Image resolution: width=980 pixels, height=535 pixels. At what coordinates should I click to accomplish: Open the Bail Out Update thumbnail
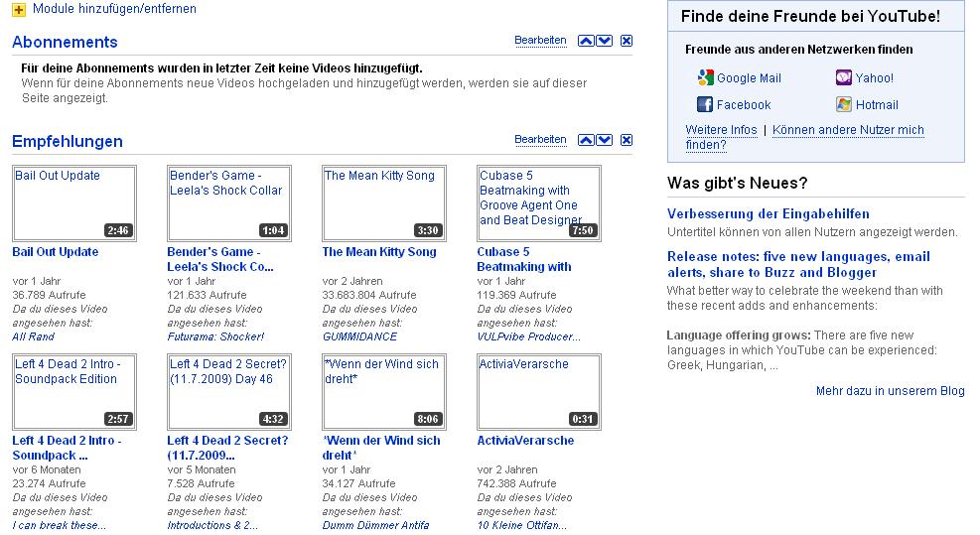tap(74, 203)
